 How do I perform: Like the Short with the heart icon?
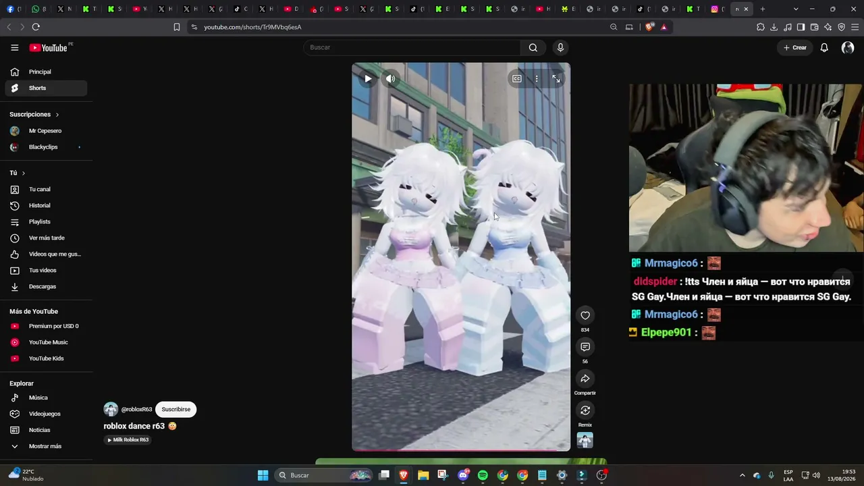(585, 315)
